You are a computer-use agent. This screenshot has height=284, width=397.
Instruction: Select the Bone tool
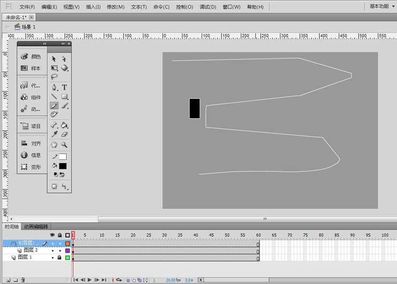coord(54,125)
